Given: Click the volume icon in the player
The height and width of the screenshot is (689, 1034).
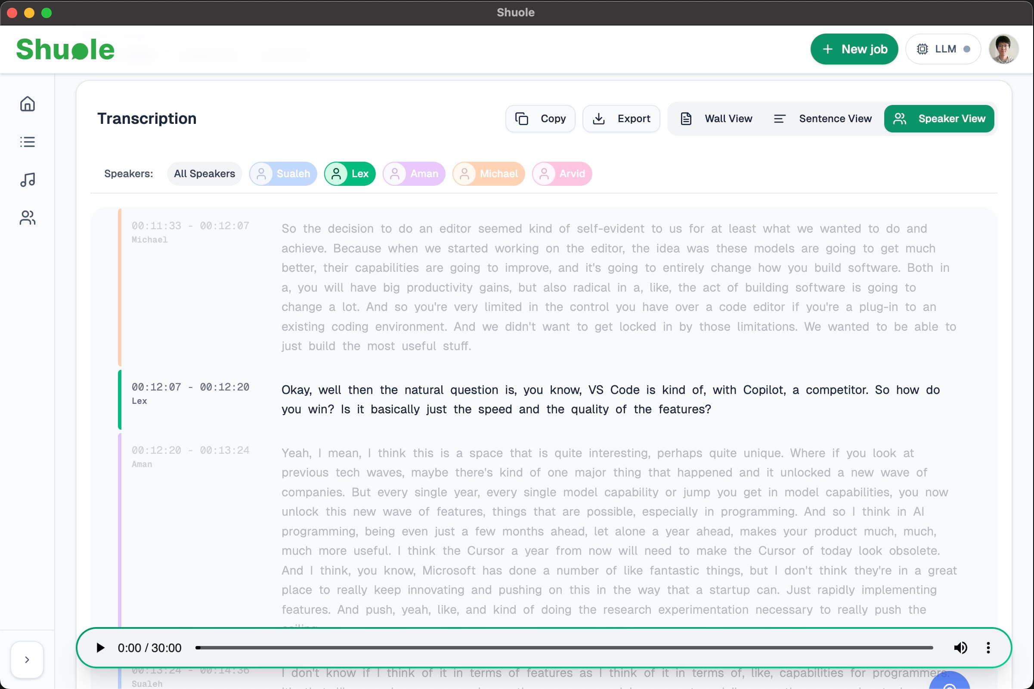Looking at the screenshot, I should point(960,647).
